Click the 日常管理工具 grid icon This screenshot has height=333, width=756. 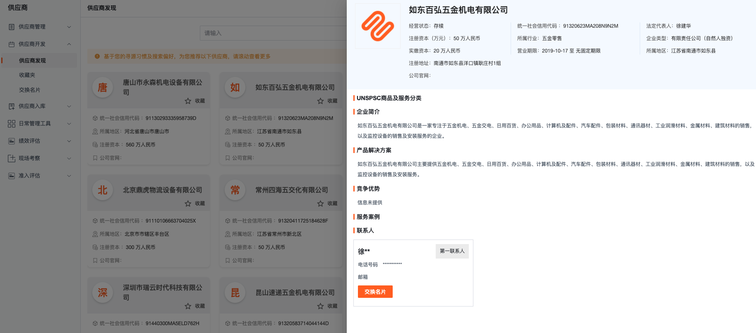click(x=12, y=124)
